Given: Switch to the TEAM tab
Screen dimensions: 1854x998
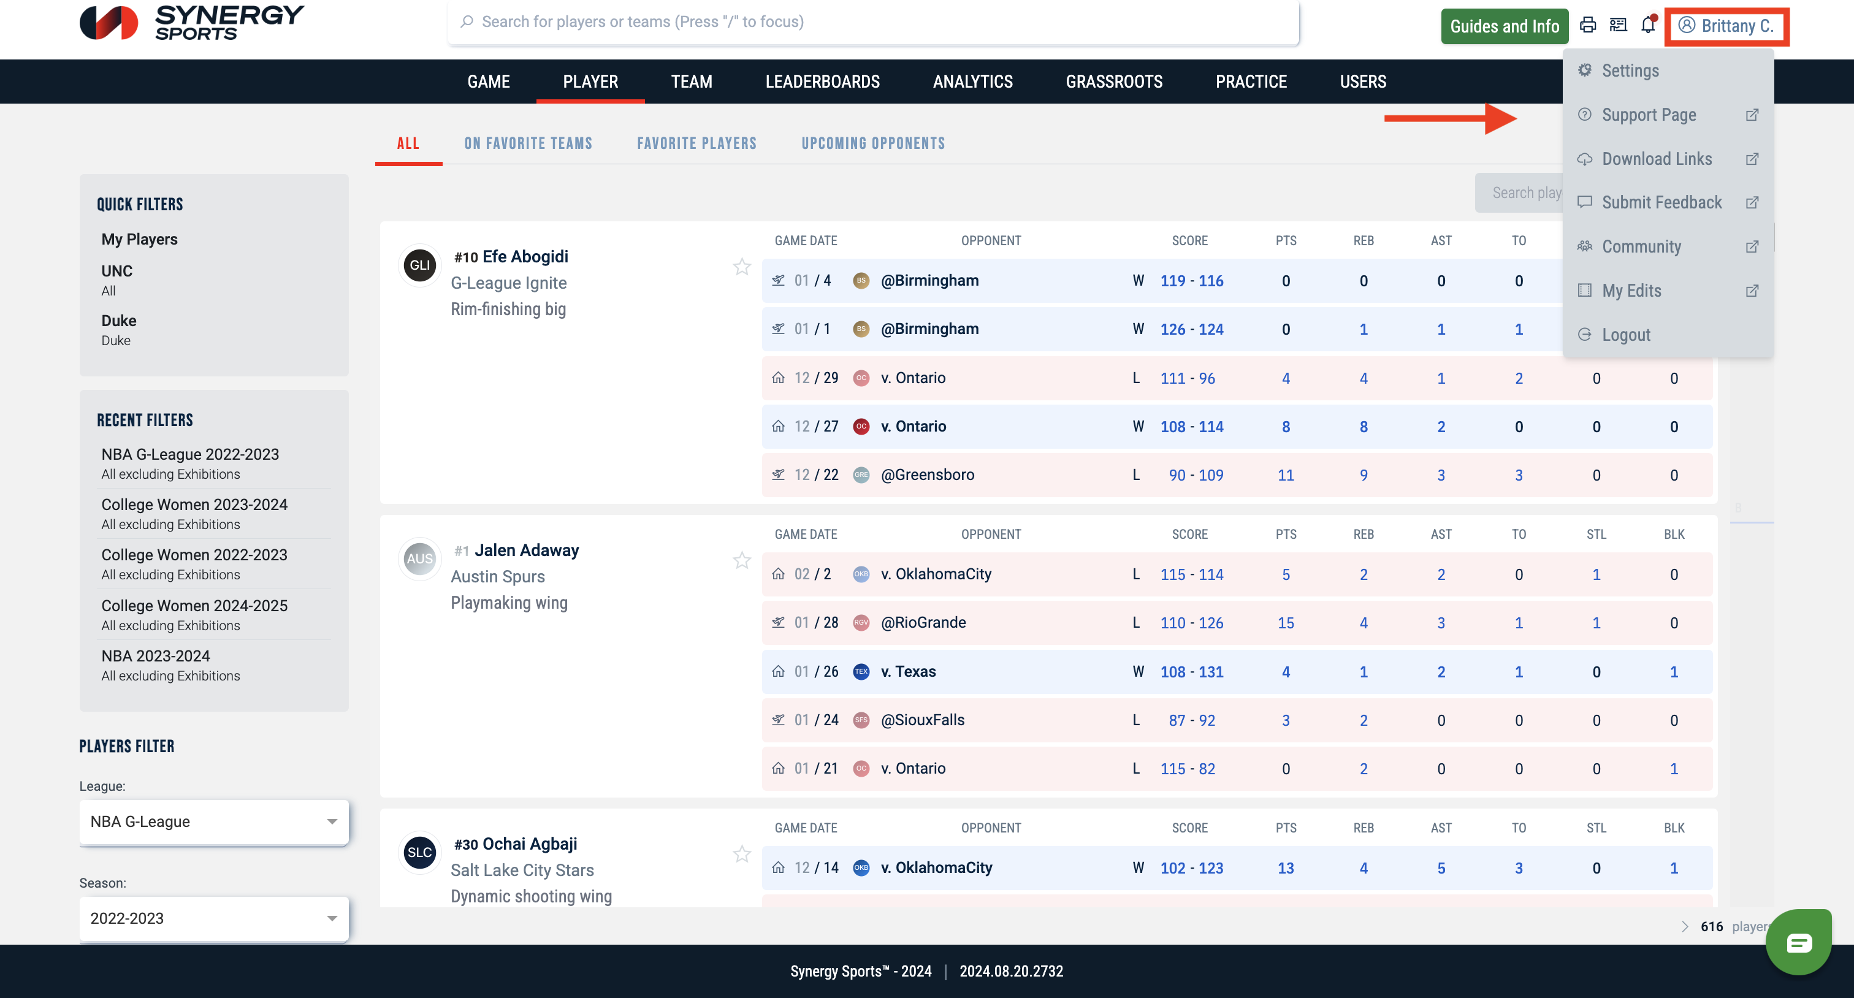Looking at the screenshot, I should [x=692, y=82].
